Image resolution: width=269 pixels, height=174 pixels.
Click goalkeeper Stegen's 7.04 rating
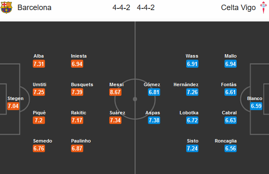13,106
